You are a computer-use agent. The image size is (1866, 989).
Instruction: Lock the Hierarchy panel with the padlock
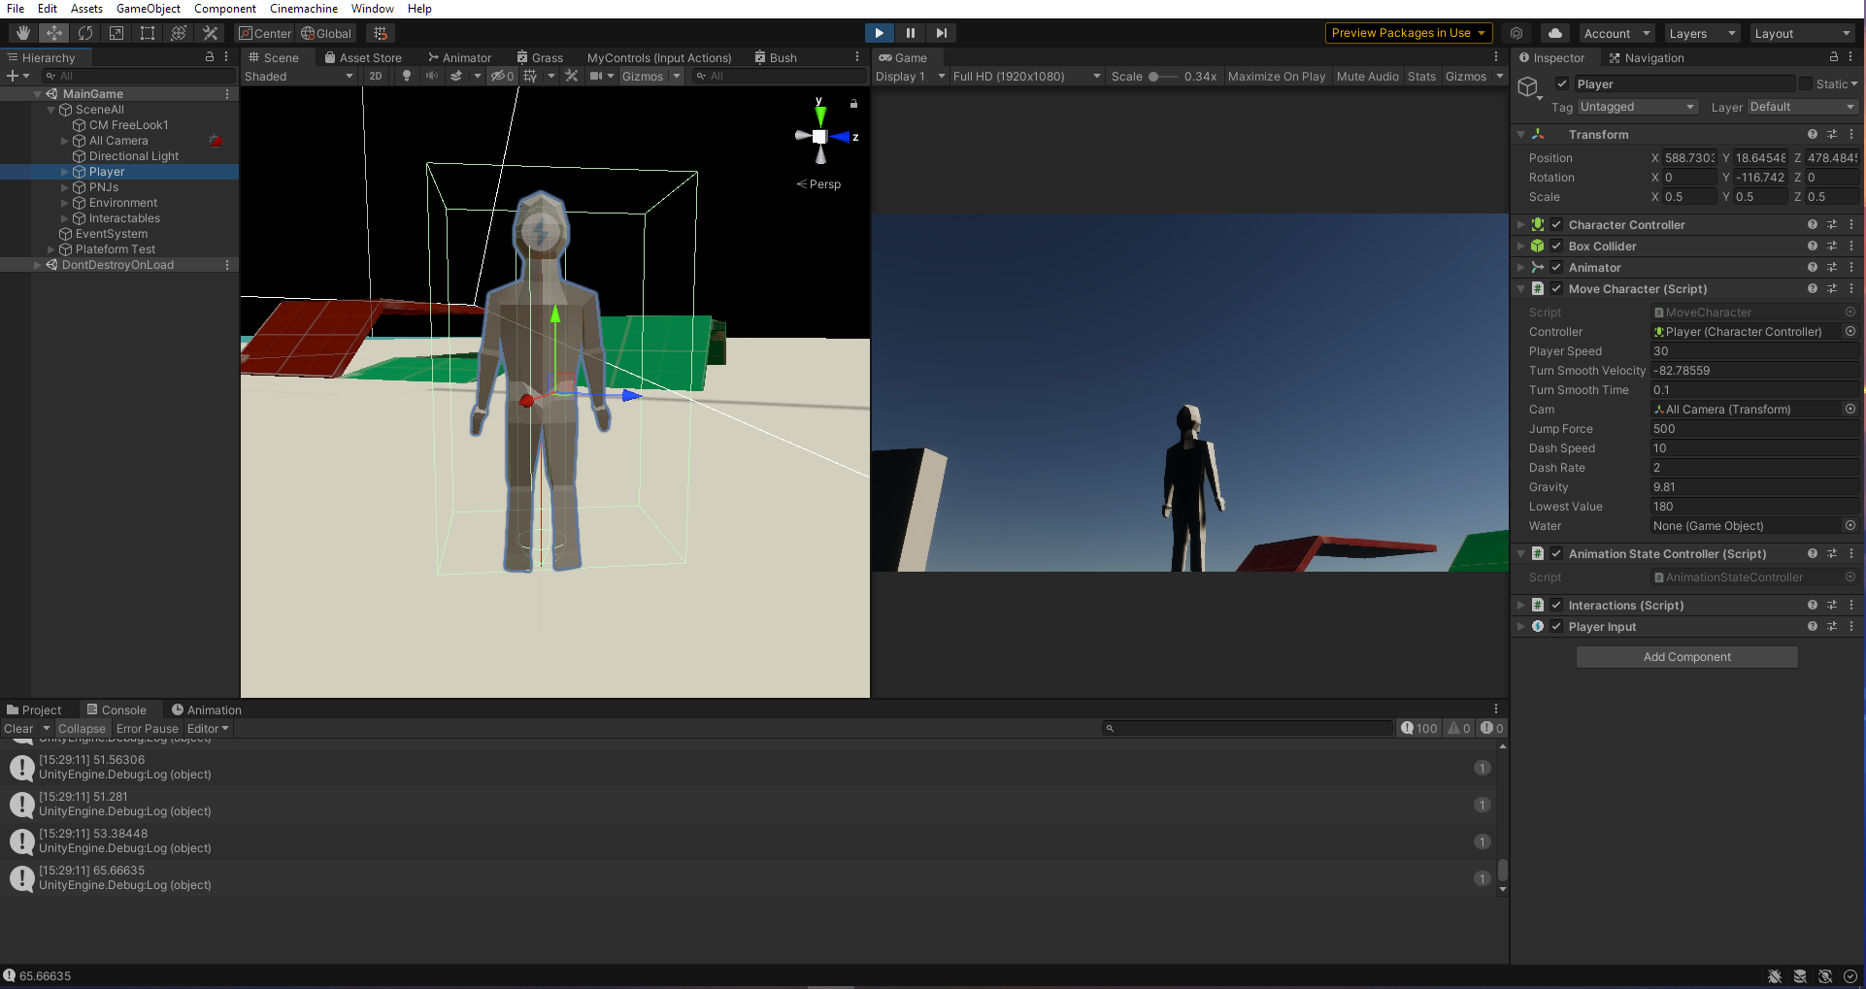[210, 57]
